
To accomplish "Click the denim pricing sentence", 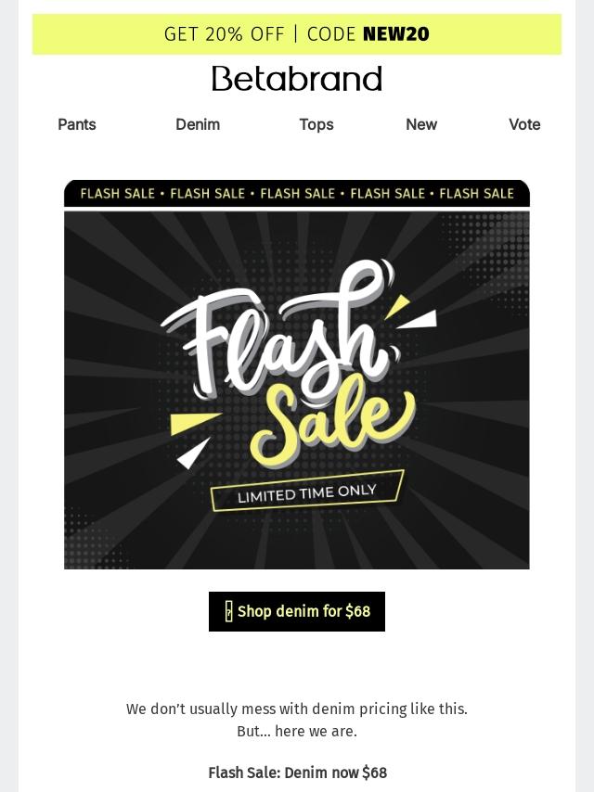I will pyautogui.click(x=297, y=709).
